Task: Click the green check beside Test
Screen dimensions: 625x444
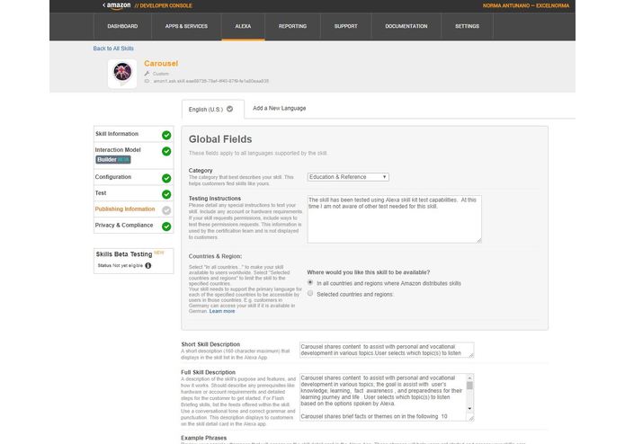Action: point(166,194)
